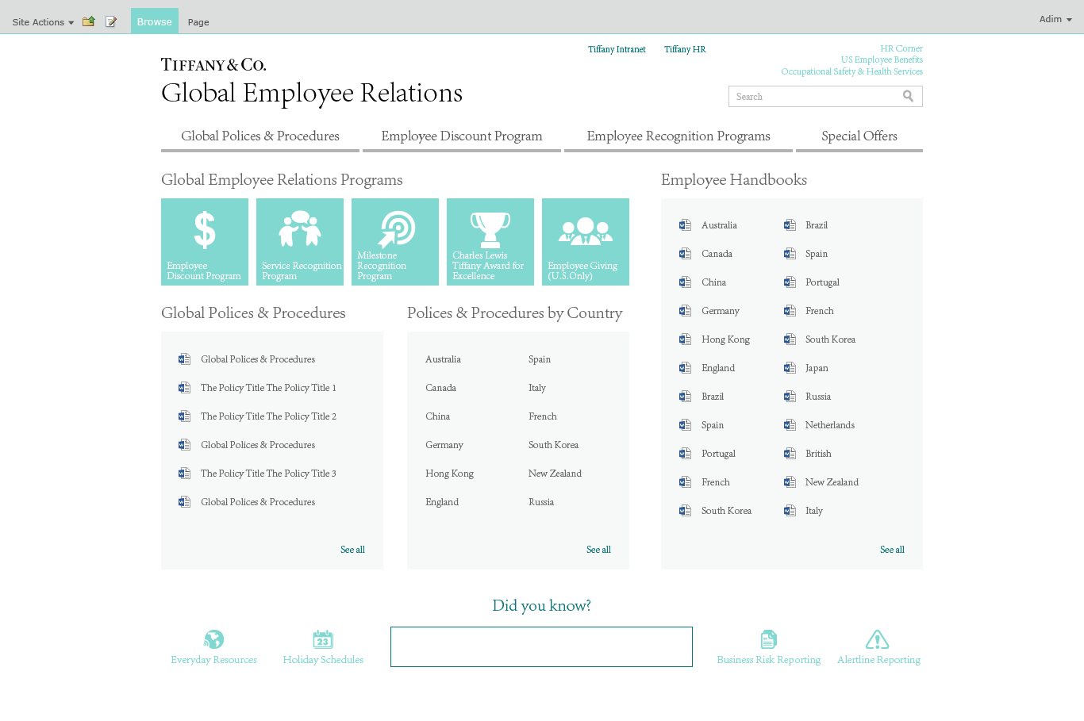Click Word icon beside Germany handbook

point(685,311)
